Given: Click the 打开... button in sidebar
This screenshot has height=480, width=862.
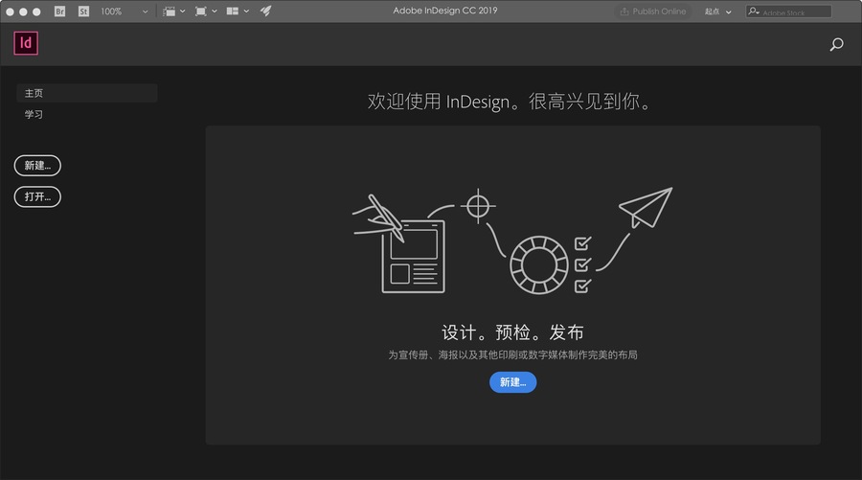Looking at the screenshot, I should 37,196.
